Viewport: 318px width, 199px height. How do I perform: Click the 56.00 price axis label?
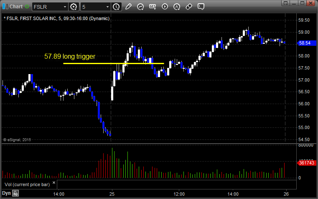coord(304,104)
